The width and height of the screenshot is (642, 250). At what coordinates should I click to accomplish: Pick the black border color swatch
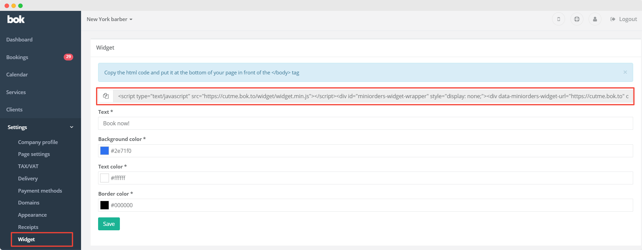click(105, 205)
